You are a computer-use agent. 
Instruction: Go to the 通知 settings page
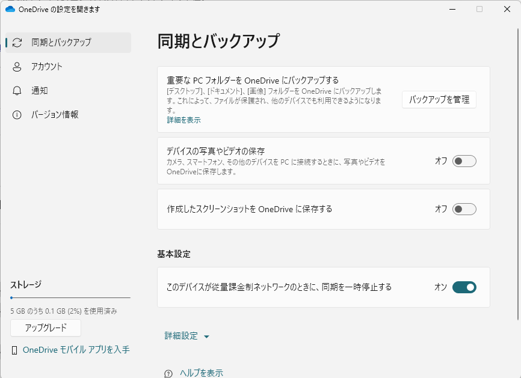pyautogui.click(x=69, y=91)
